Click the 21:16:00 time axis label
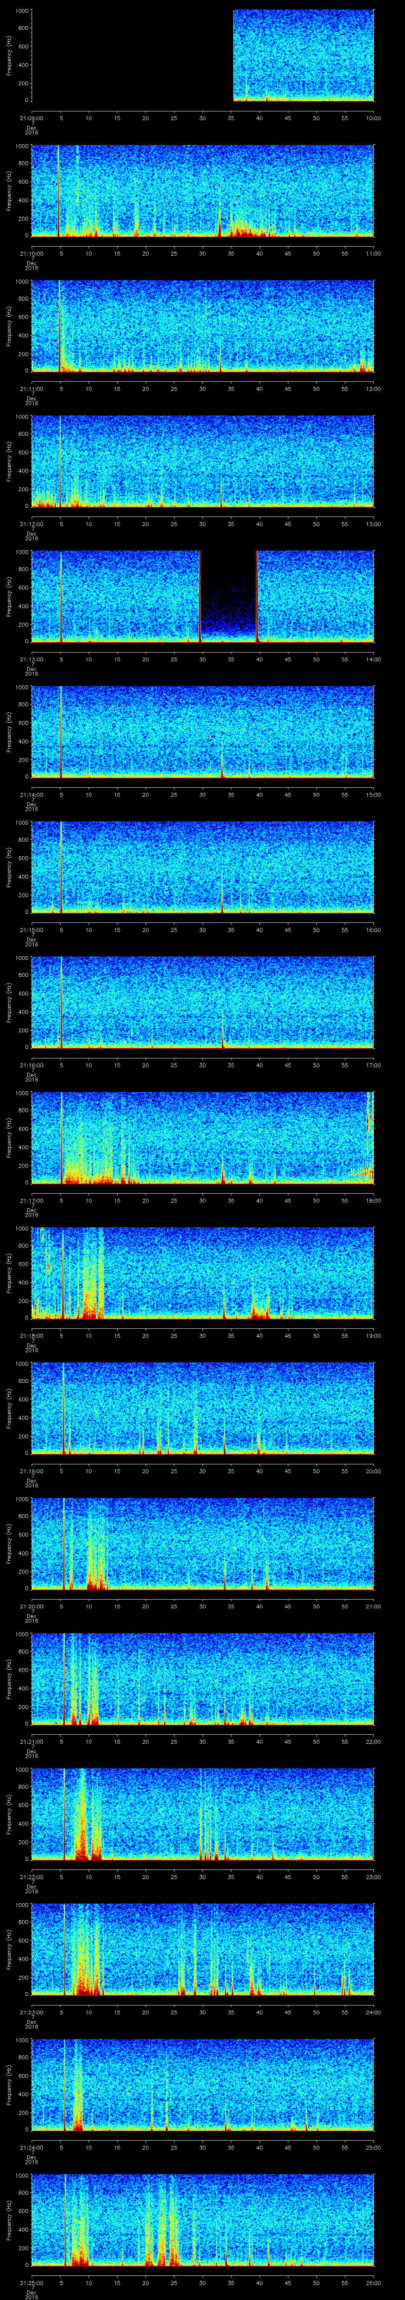The image size is (405, 2300). (31, 1065)
